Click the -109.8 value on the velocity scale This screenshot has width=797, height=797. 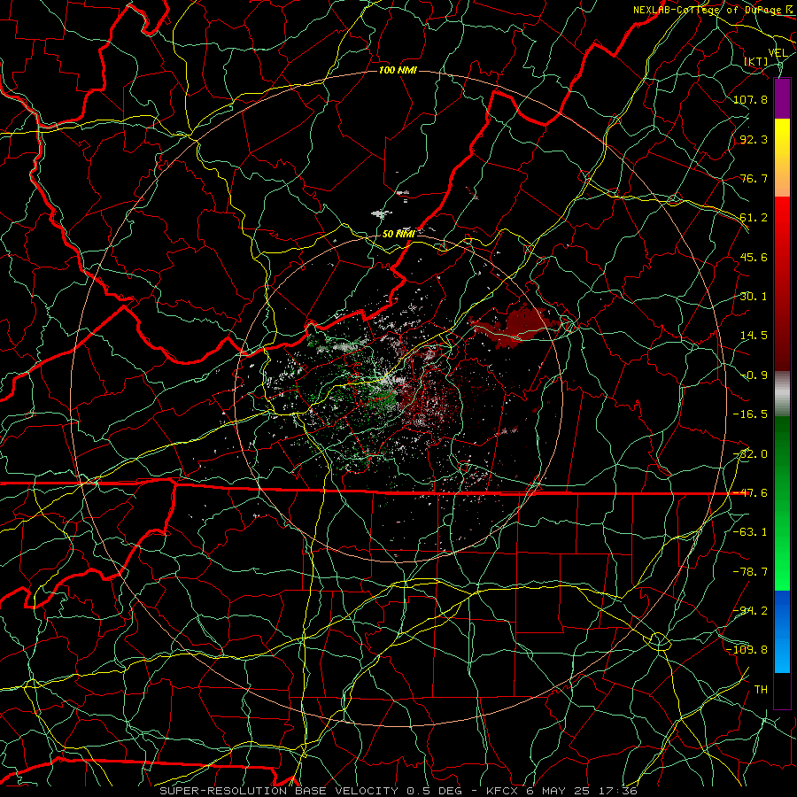tap(747, 650)
